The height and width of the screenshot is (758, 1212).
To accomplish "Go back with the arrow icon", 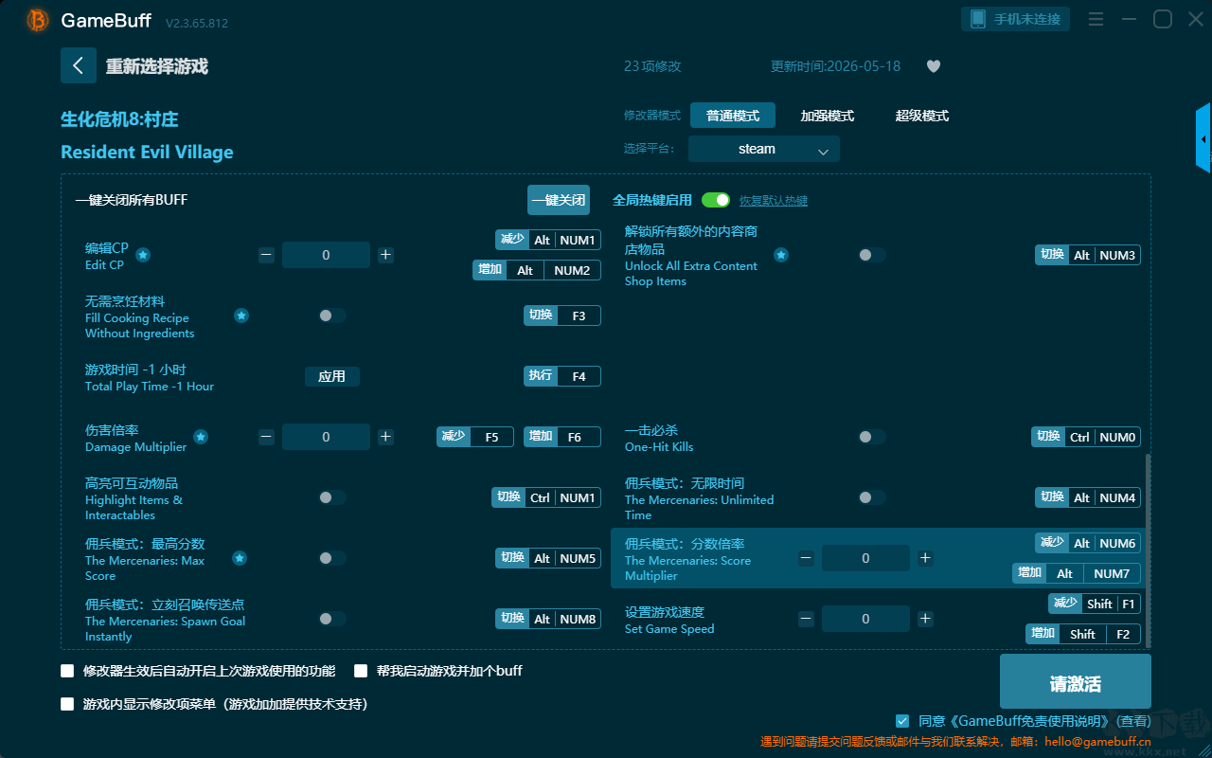I will tap(79, 65).
